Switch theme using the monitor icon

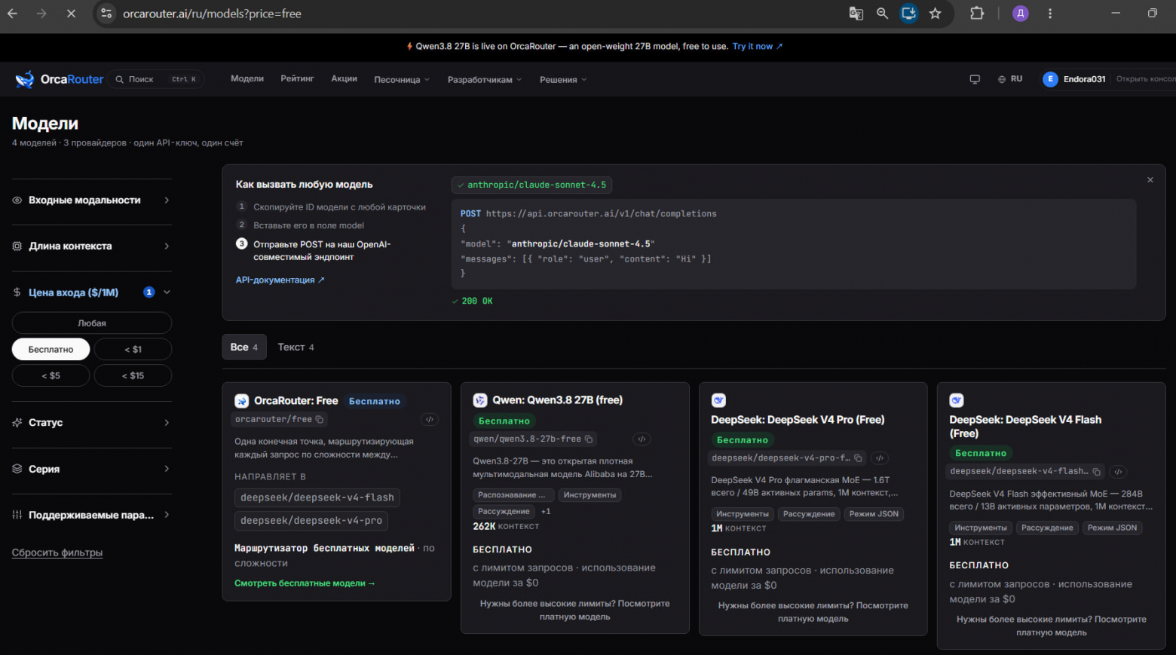975,79
